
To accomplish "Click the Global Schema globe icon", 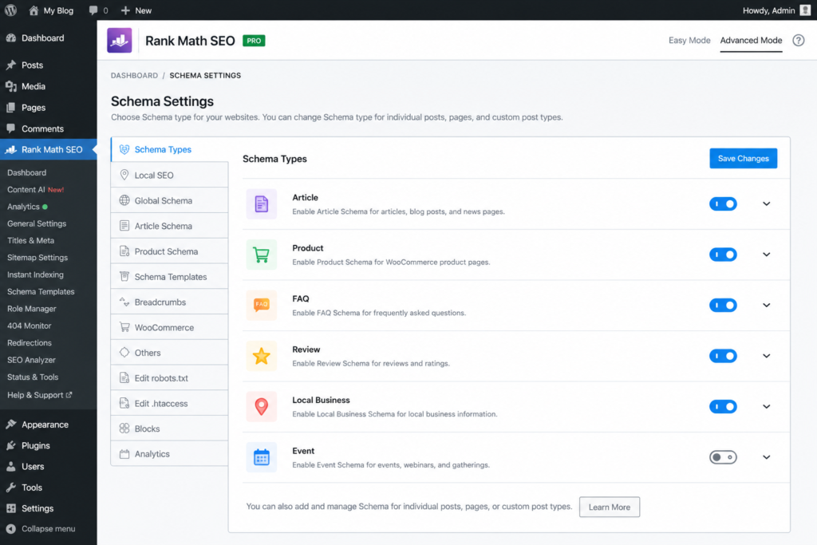I will pyautogui.click(x=124, y=200).
